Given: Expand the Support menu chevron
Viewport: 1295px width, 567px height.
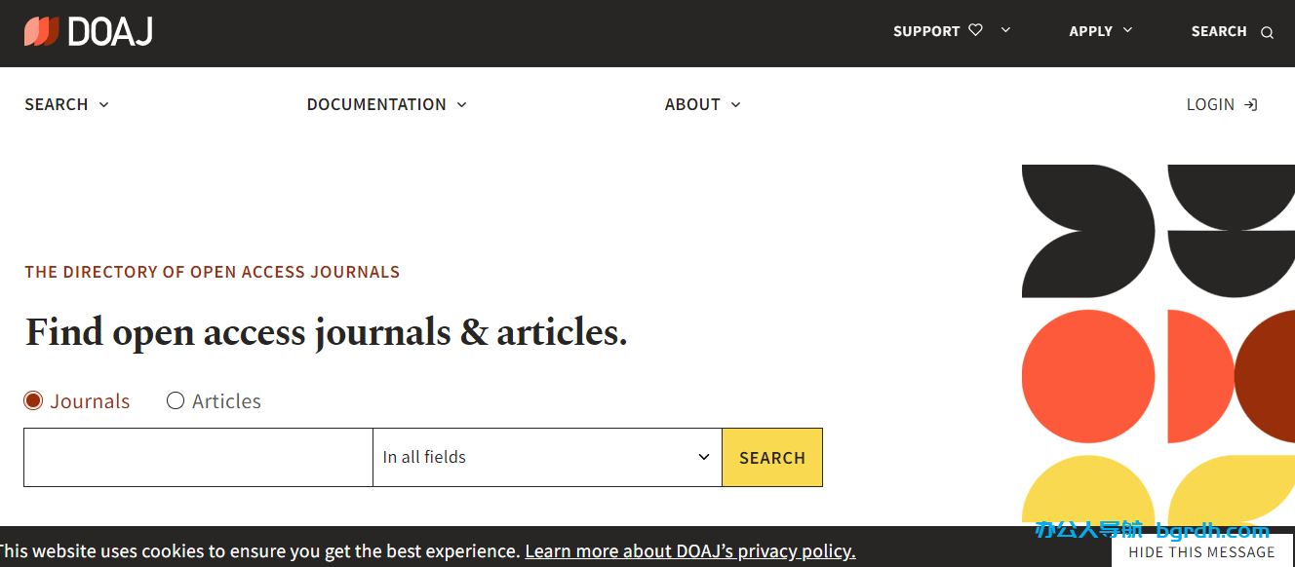Looking at the screenshot, I should (1005, 30).
